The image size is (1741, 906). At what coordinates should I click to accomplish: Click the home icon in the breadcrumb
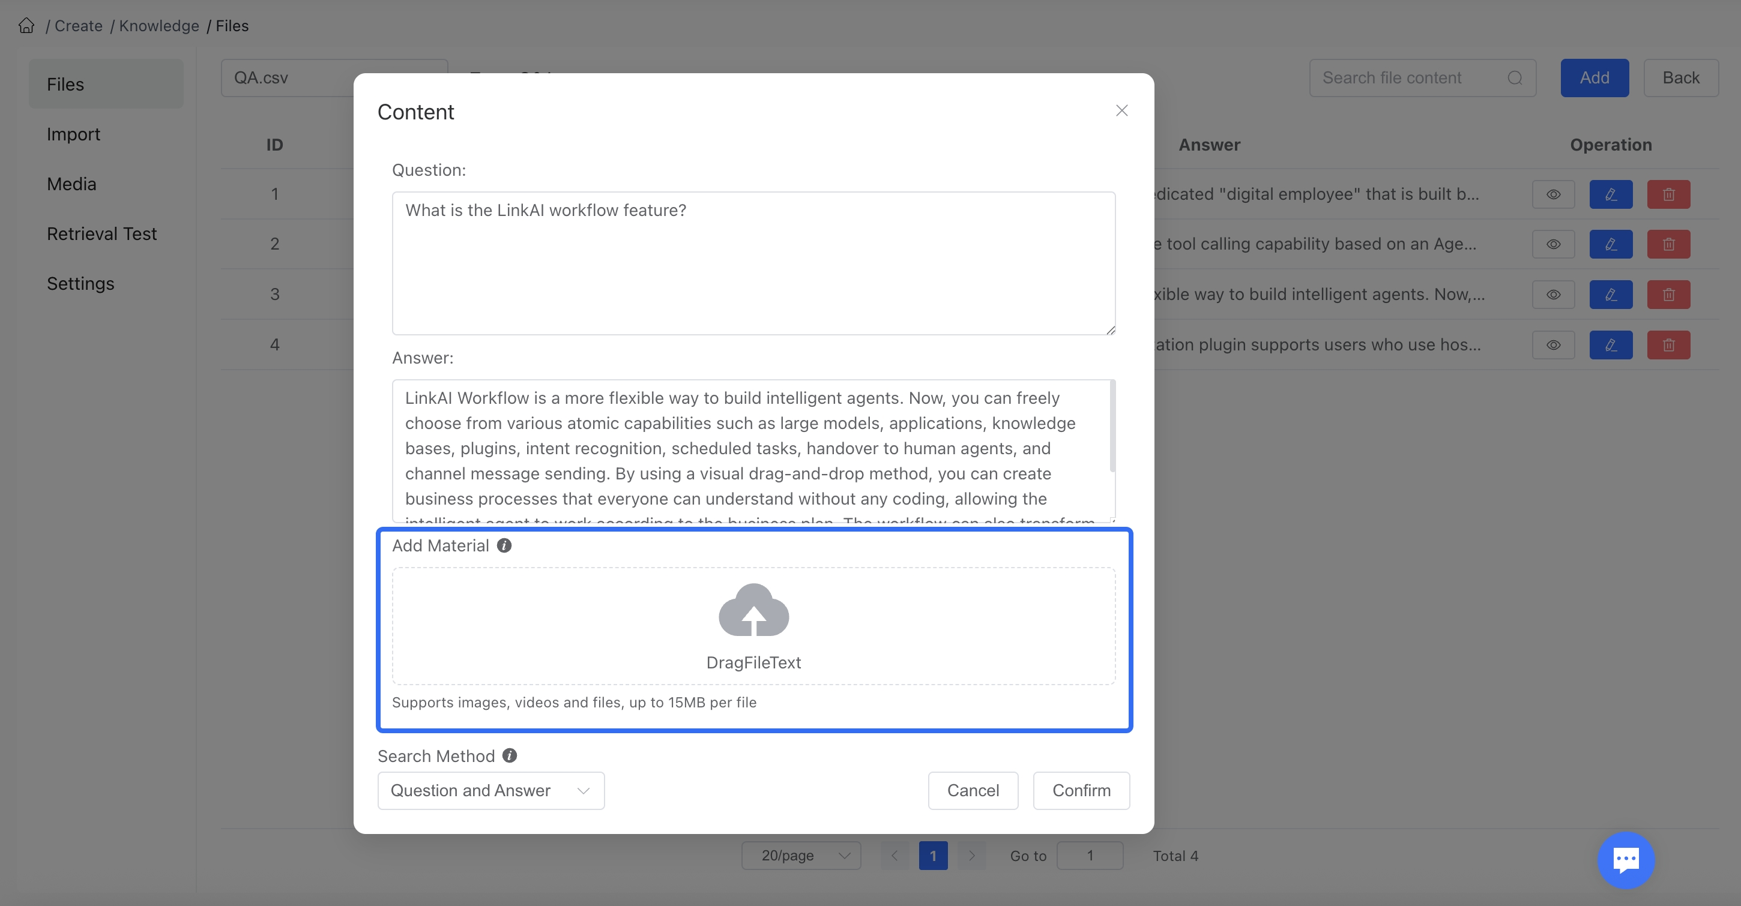26,26
